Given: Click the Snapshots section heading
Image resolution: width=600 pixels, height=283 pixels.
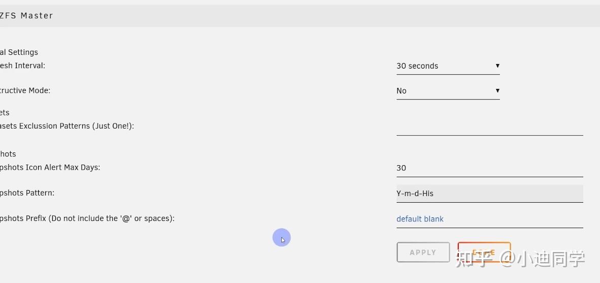Looking at the screenshot, I should pos(8,154).
